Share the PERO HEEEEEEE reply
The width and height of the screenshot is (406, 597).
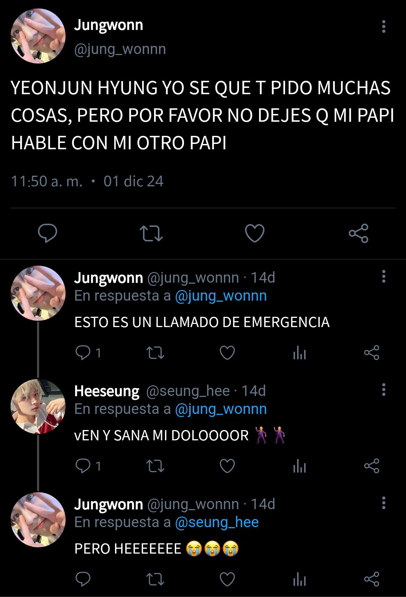(x=371, y=579)
